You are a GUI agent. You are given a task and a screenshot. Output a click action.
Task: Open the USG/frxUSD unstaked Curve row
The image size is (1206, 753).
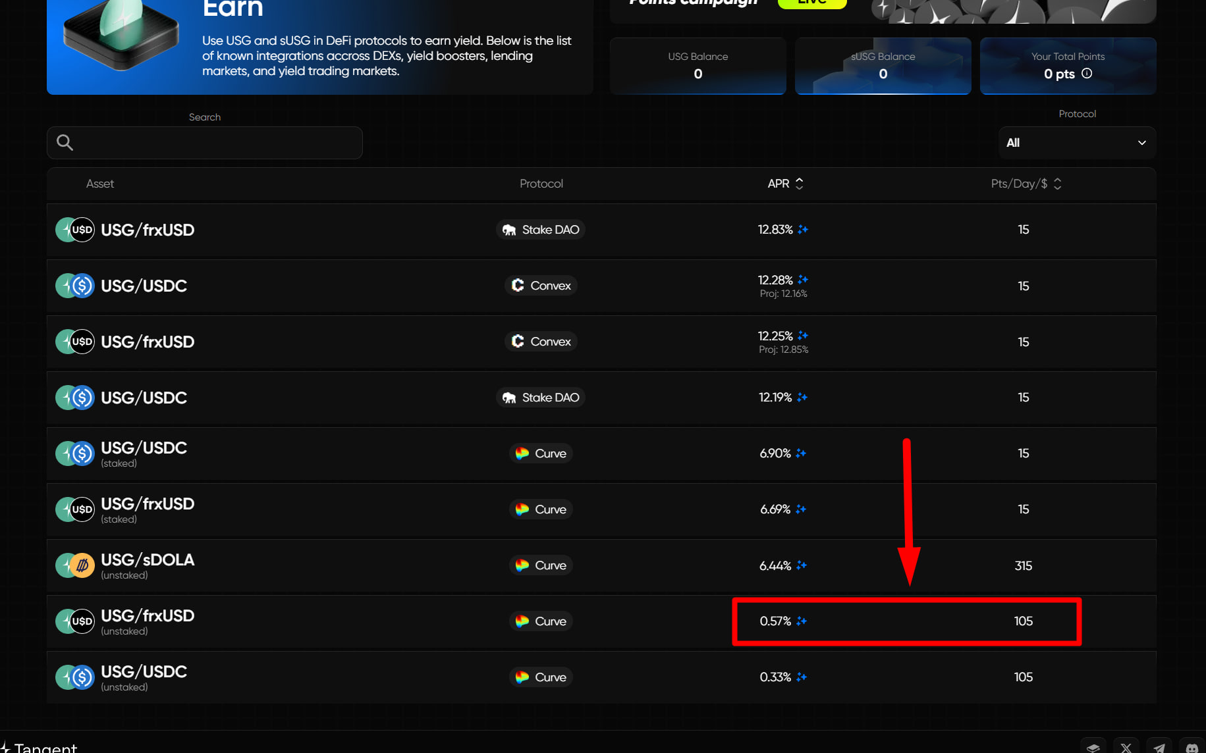coord(601,621)
